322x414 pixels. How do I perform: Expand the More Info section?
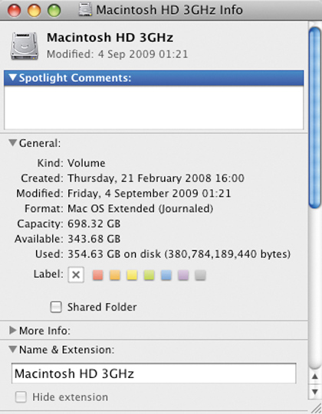click(12, 331)
